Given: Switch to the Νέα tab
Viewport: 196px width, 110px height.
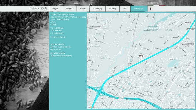Looking at the screenshot, I should click(125, 9).
